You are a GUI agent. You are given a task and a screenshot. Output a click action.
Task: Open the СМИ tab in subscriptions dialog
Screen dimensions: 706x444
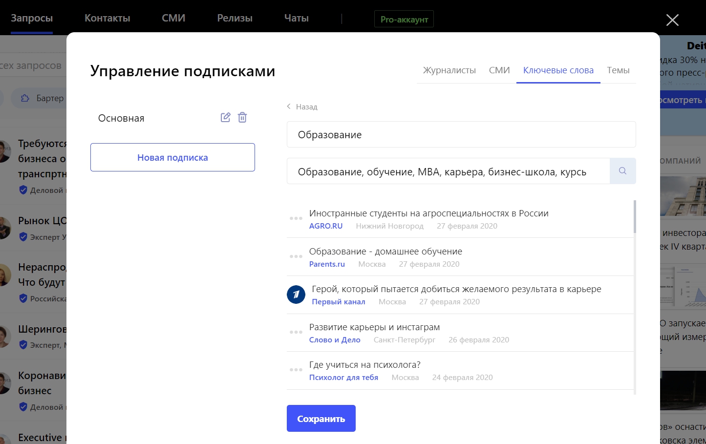499,70
